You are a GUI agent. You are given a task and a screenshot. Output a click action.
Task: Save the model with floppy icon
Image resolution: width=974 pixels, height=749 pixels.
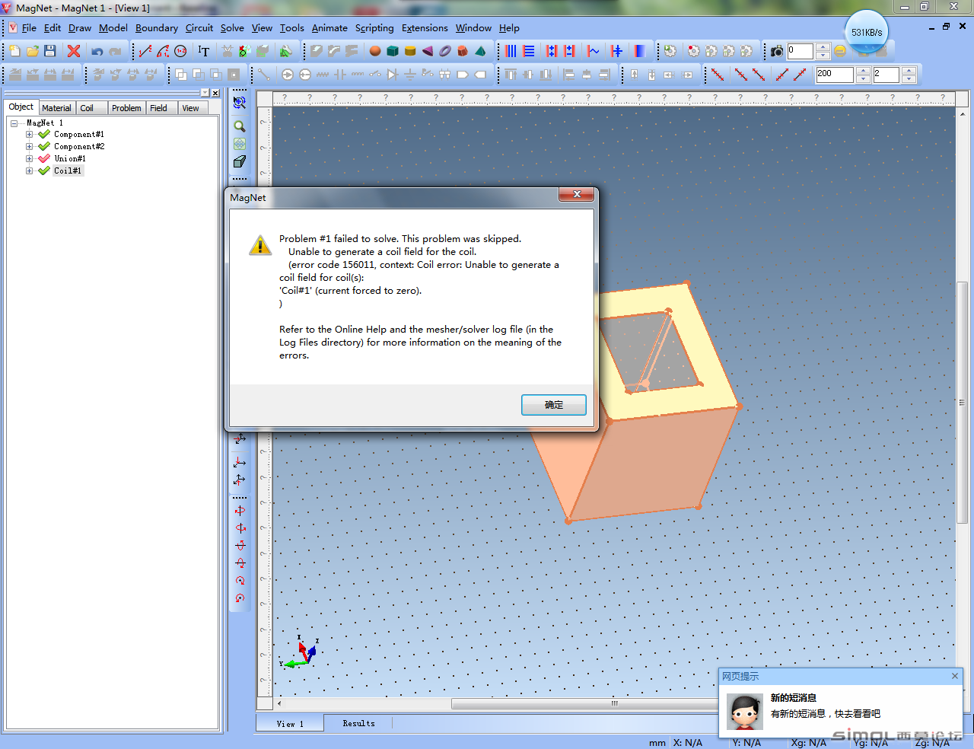click(49, 51)
